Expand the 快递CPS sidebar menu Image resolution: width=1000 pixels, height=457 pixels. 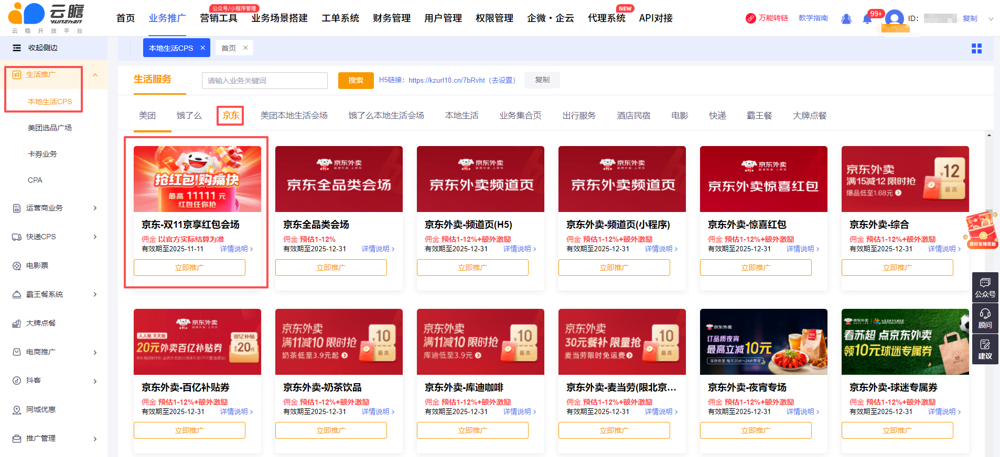tap(95, 237)
